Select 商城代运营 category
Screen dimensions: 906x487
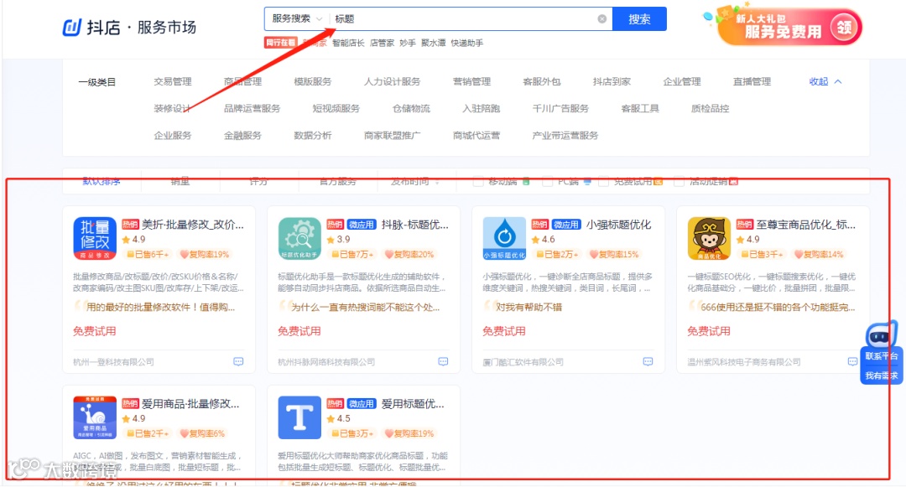coord(476,136)
